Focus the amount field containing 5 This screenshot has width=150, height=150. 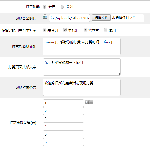[63, 134]
